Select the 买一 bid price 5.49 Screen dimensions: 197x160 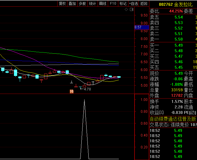pos(178,45)
